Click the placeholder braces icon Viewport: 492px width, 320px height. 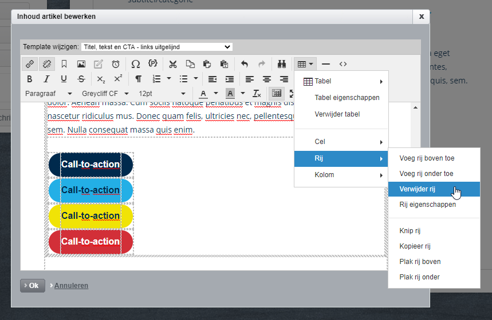pos(153,63)
